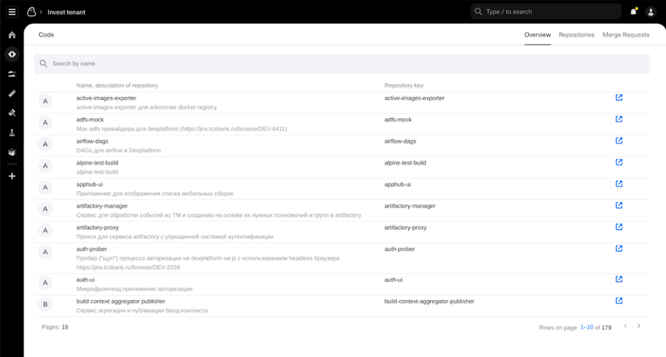
Task: Switch to the Merge Requests tab
Action: tap(625, 35)
